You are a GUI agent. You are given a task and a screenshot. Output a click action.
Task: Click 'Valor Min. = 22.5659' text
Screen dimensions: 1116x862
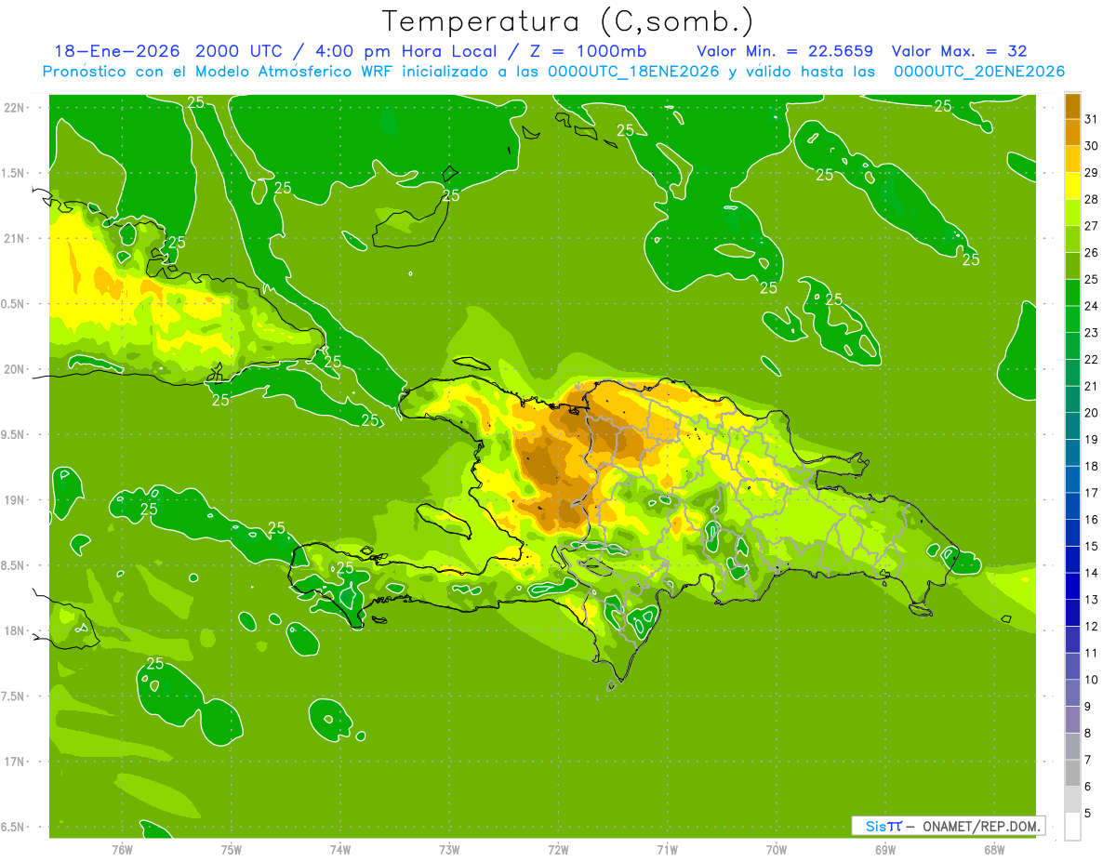tap(784, 51)
